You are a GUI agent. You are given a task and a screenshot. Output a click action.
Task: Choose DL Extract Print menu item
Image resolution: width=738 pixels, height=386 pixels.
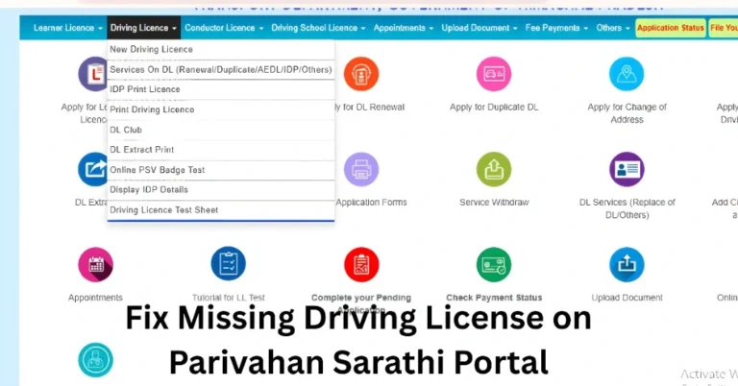221,150
